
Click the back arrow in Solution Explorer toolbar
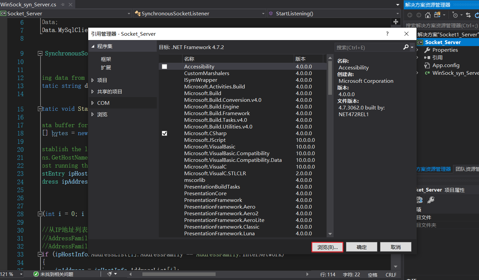coord(410,15)
